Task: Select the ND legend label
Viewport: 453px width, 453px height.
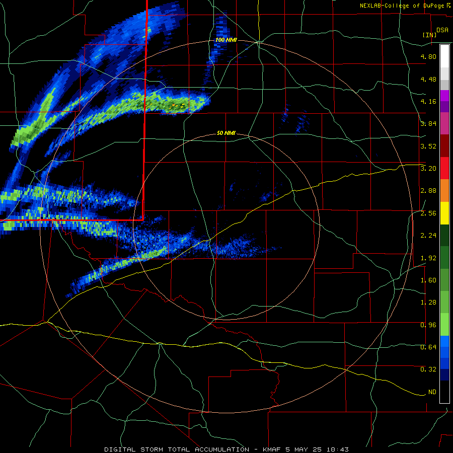Action: [432, 392]
